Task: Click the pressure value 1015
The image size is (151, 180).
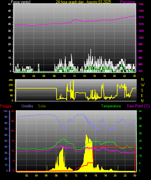Action: click(x=141, y=17)
